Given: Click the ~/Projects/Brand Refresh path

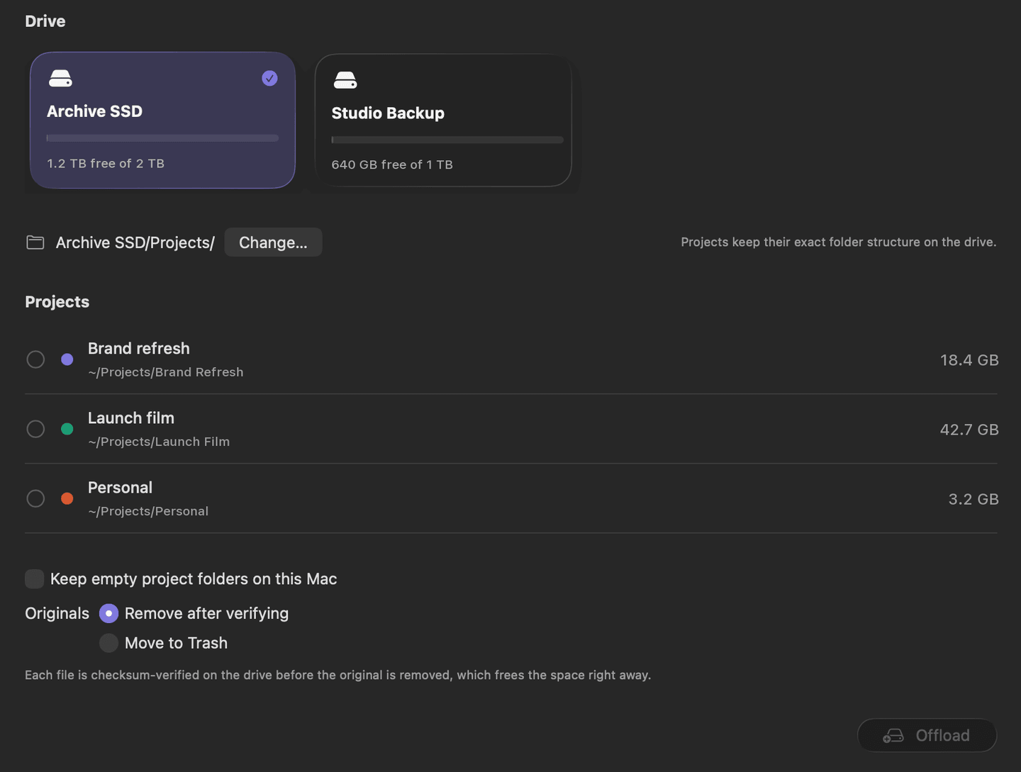Looking at the screenshot, I should tap(166, 372).
